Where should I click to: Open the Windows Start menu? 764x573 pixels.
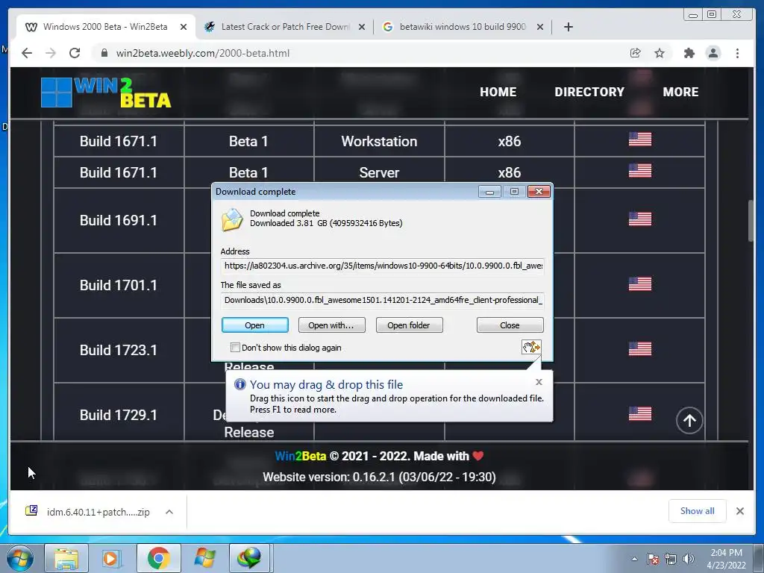20,558
